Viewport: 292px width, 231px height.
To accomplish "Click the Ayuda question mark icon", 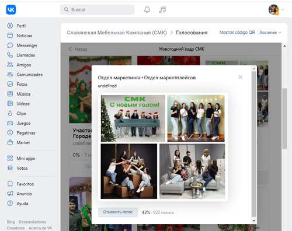I will point(10,204).
